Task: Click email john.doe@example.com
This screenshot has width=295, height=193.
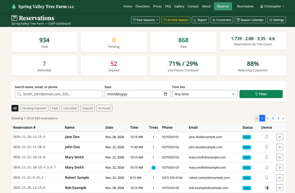Action: (x=205, y=147)
